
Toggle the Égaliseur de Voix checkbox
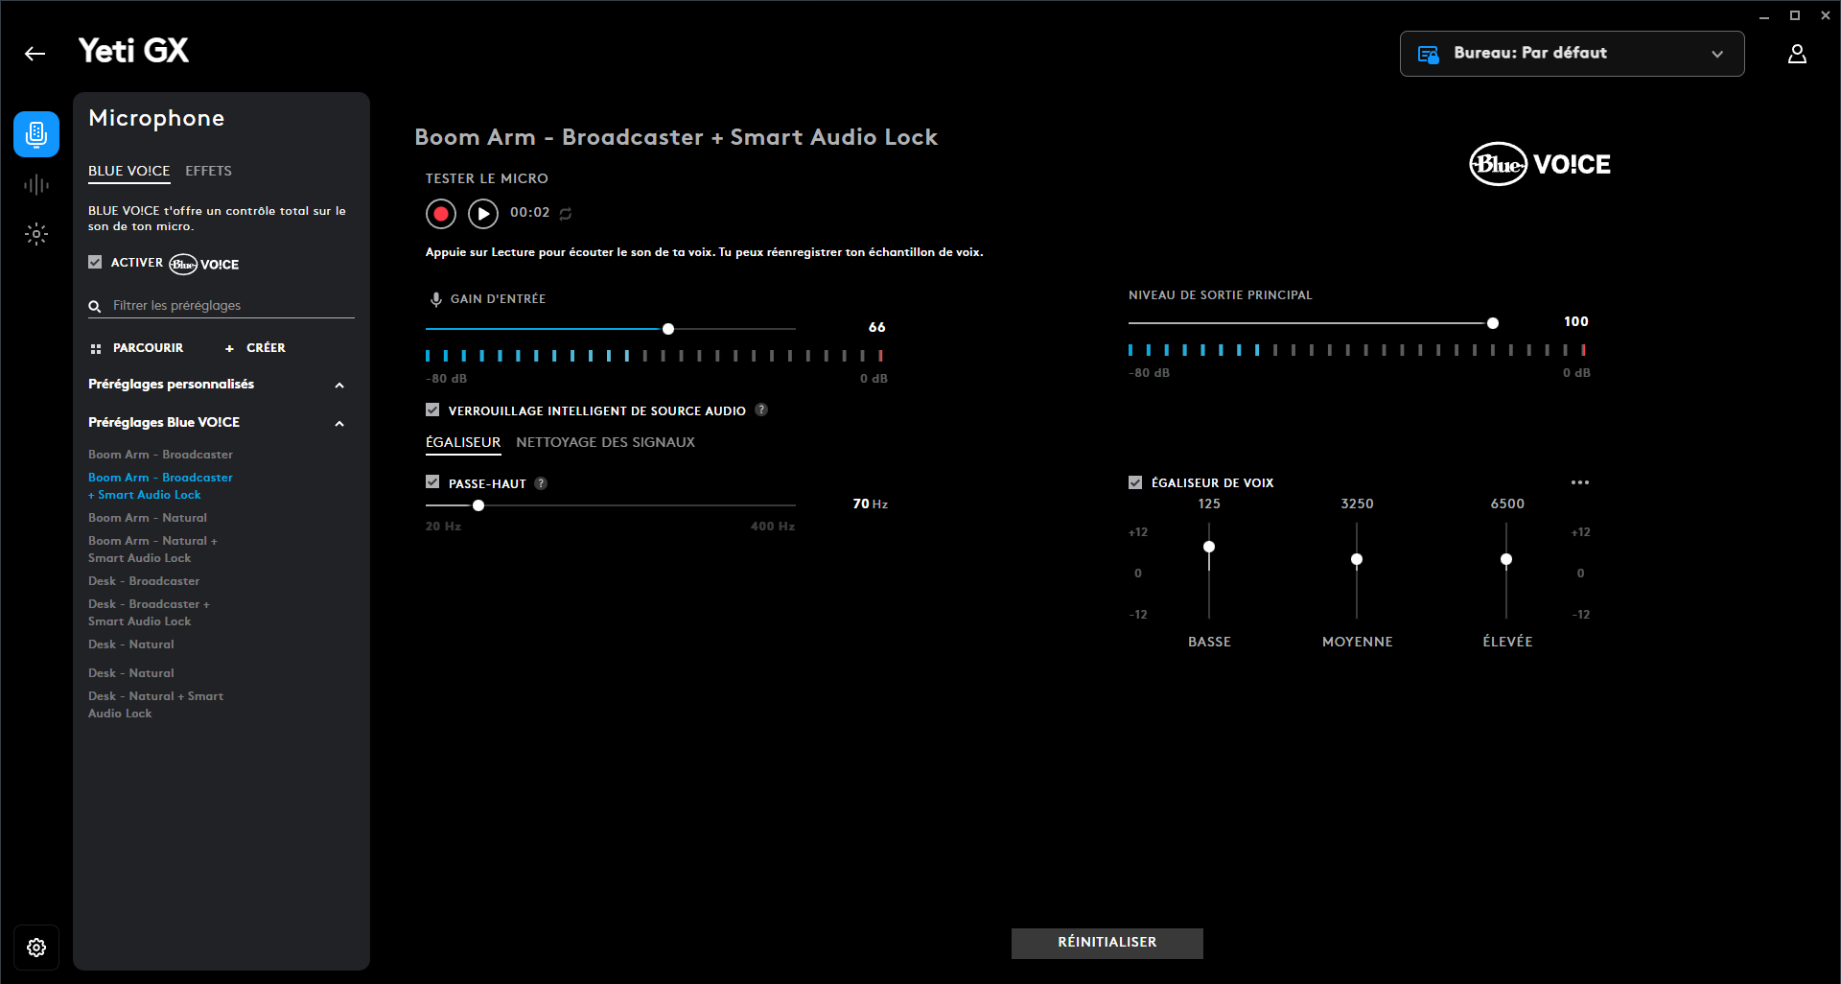(x=1135, y=482)
